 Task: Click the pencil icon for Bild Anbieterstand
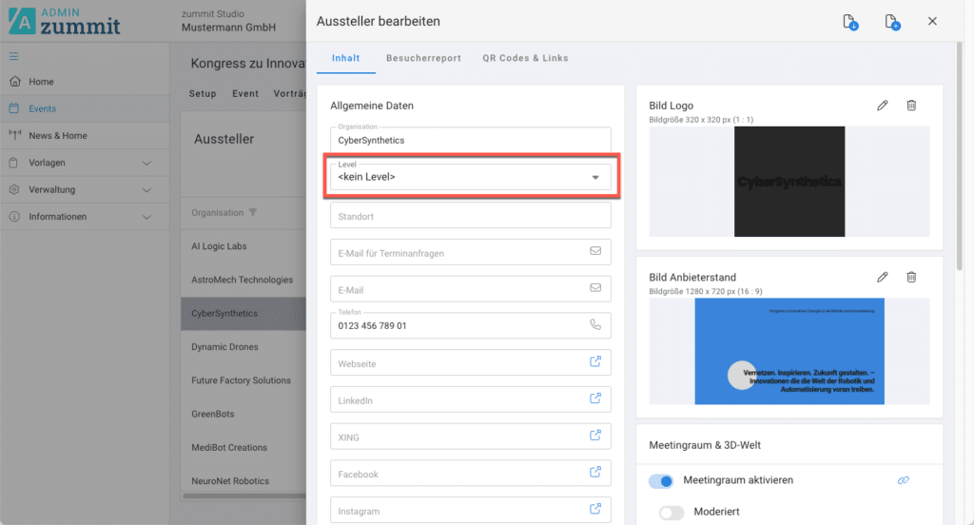(x=882, y=277)
